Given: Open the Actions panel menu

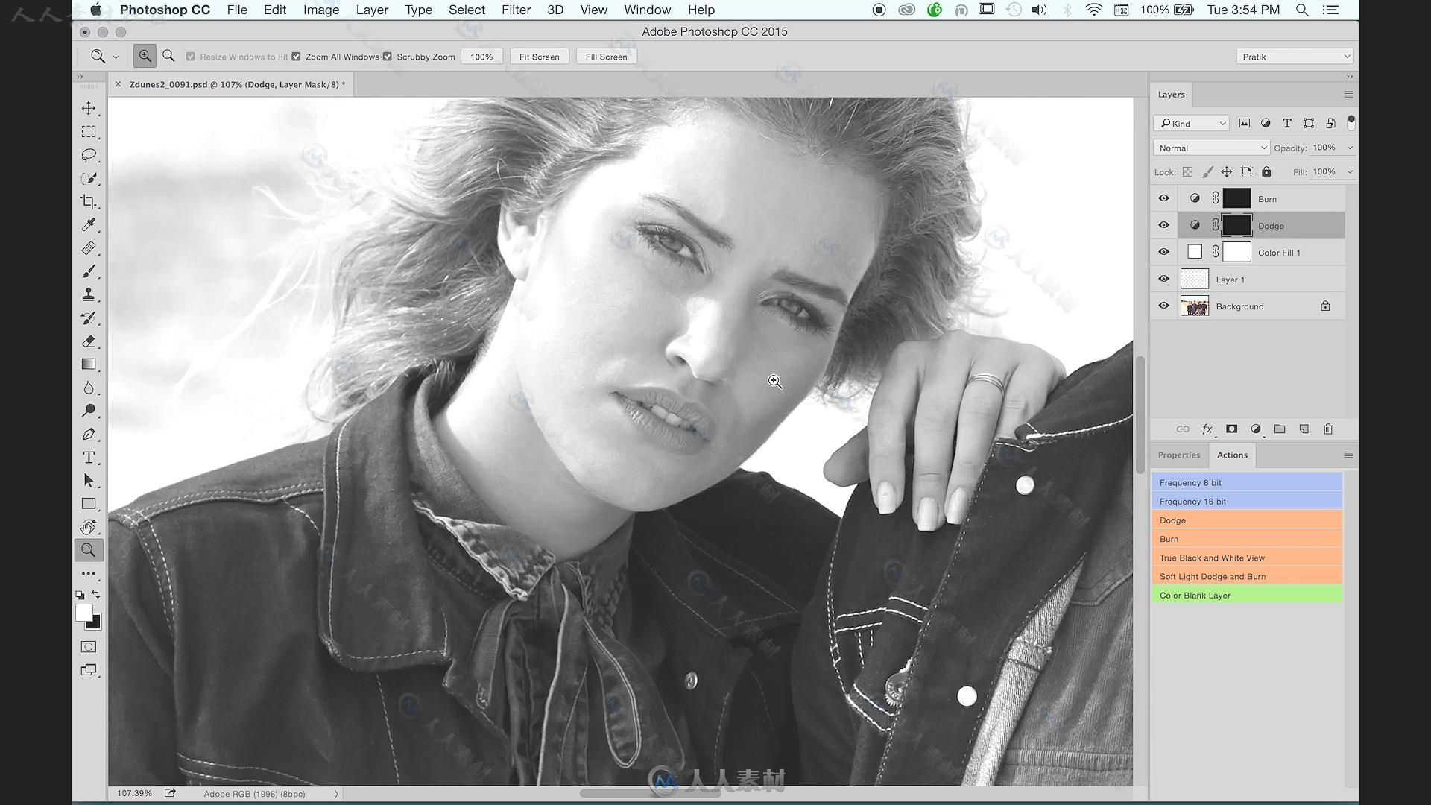Looking at the screenshot, I should 1348,455.
